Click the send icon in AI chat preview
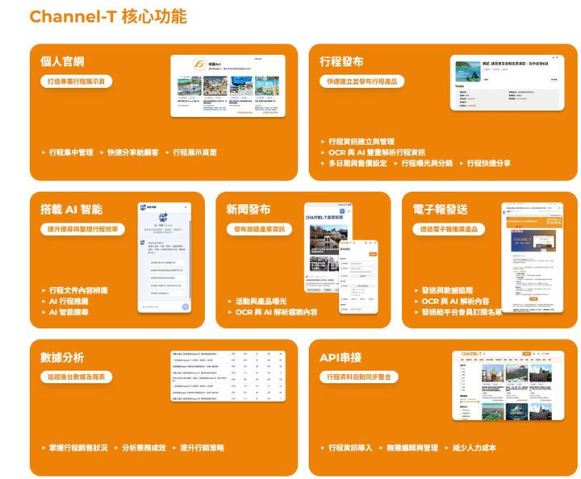The image size is (581, 479). coord(186,306)
